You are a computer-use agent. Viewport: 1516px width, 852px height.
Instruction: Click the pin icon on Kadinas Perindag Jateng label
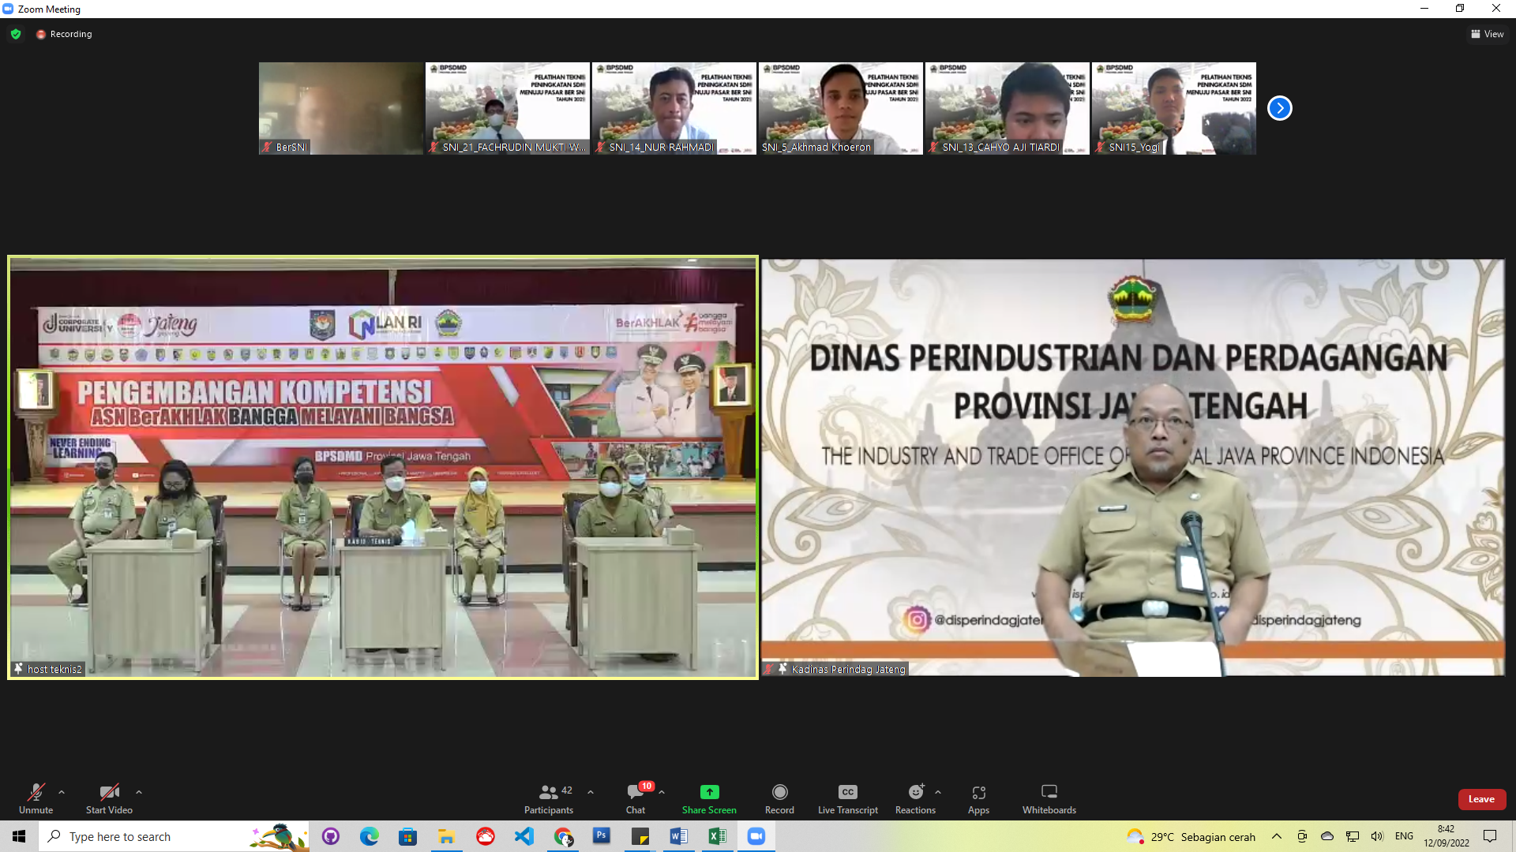click(x=782, y=669)
